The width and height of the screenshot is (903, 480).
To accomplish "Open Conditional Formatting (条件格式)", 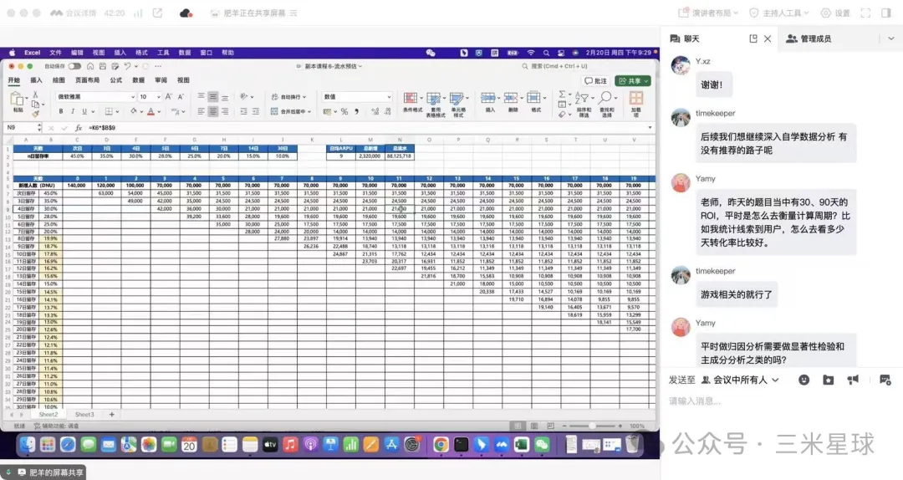I will point(411,101).
